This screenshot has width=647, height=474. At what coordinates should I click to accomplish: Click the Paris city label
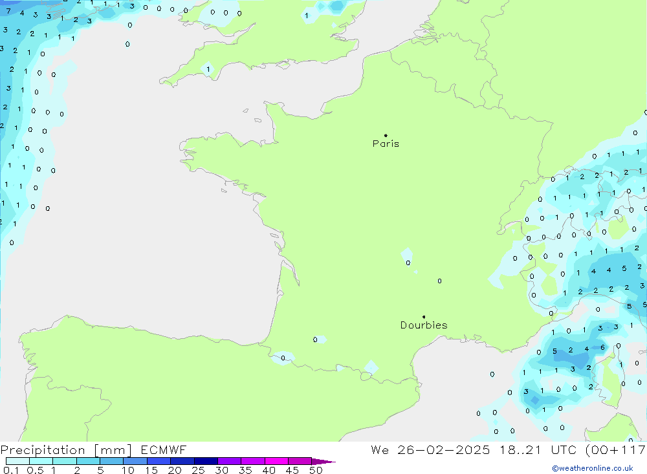(386, 144)
